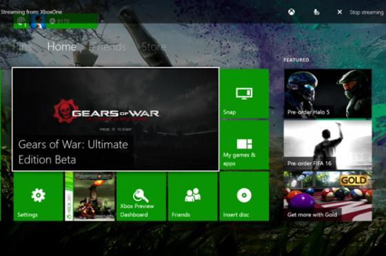The width and height of the screenshot is (386, 256).
Task: Open Get more with Gold tile
Action: [x=327, y=196]
